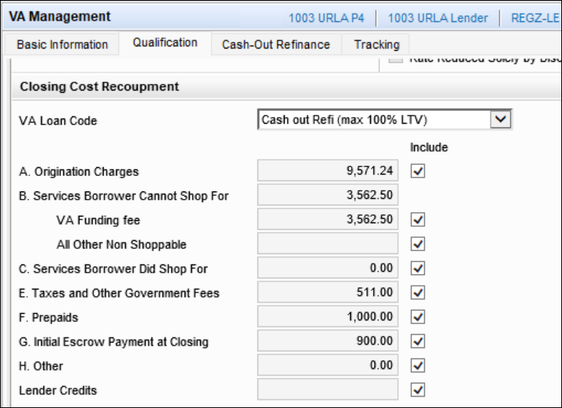
Task: Go to 1003 URLA Lender form
Action: pos(438,17)
